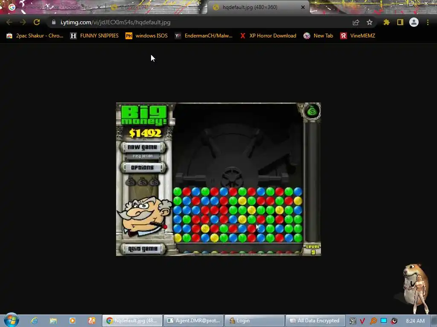
Task: Open the FUNNY SNIPPIES bookmark
Action: 94,36
